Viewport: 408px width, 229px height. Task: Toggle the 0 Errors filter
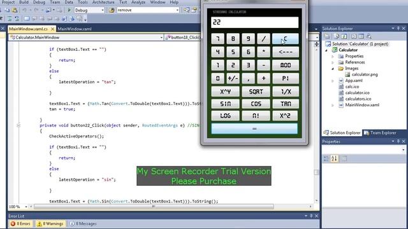click(x=20, y=223)
